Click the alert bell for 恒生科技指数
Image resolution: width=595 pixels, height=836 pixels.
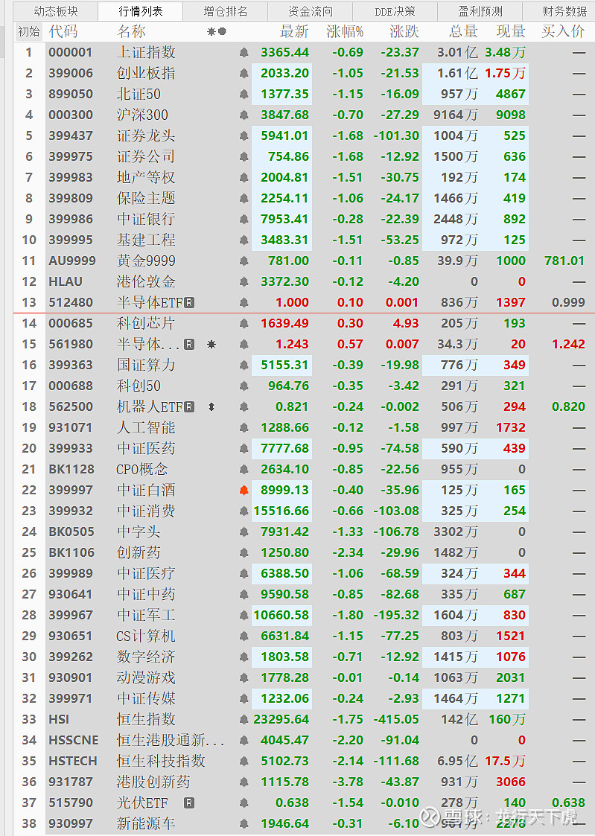tap(244, 762)
